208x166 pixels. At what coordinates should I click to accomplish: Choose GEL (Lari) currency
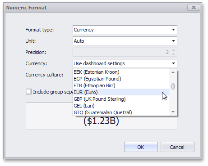(x=121, y=106)
